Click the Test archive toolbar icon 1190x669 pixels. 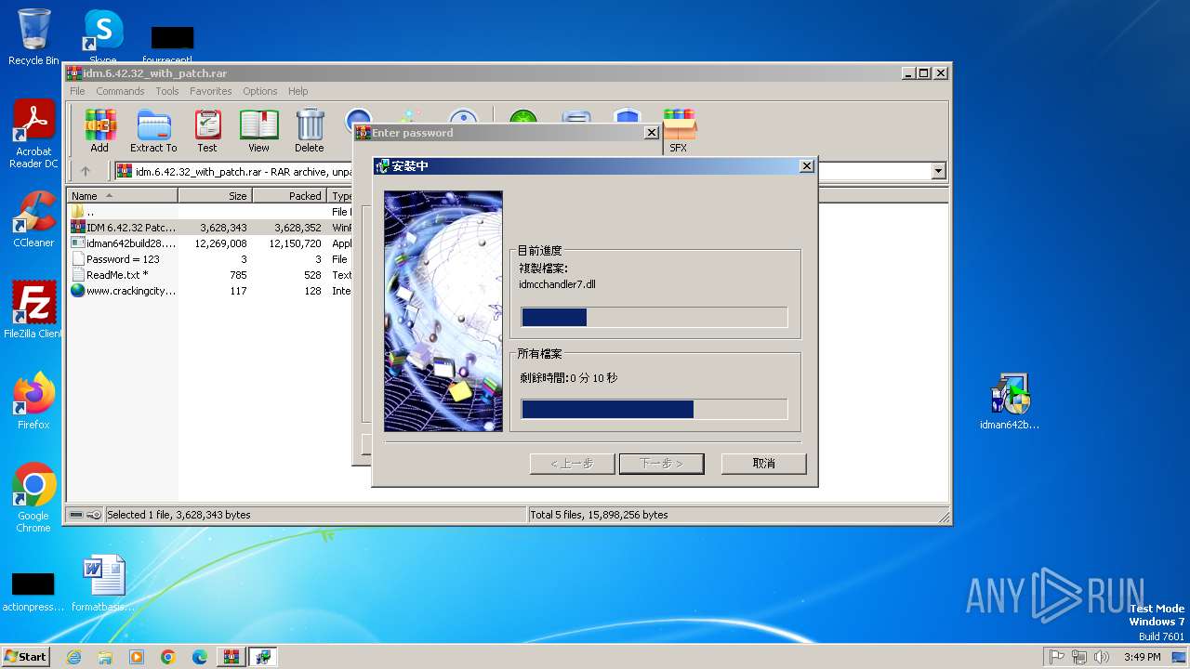click(x=207, y=131)
